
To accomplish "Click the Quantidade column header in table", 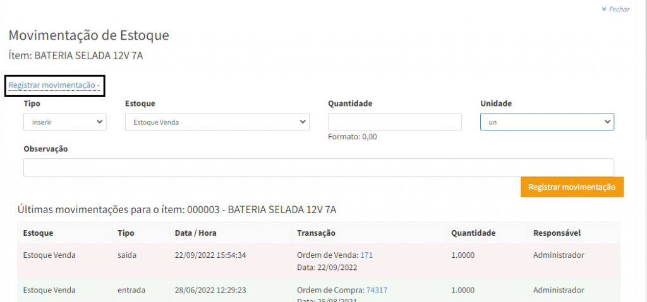I will tap(473, 233).
